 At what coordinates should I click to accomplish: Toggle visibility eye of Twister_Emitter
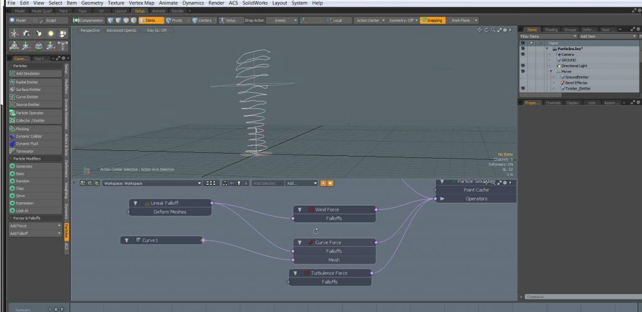[x=522, y=88]
